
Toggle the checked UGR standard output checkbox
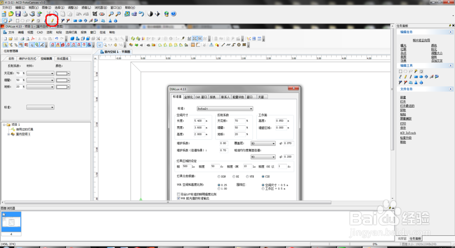pyautogui.click(x=178, y=198)
